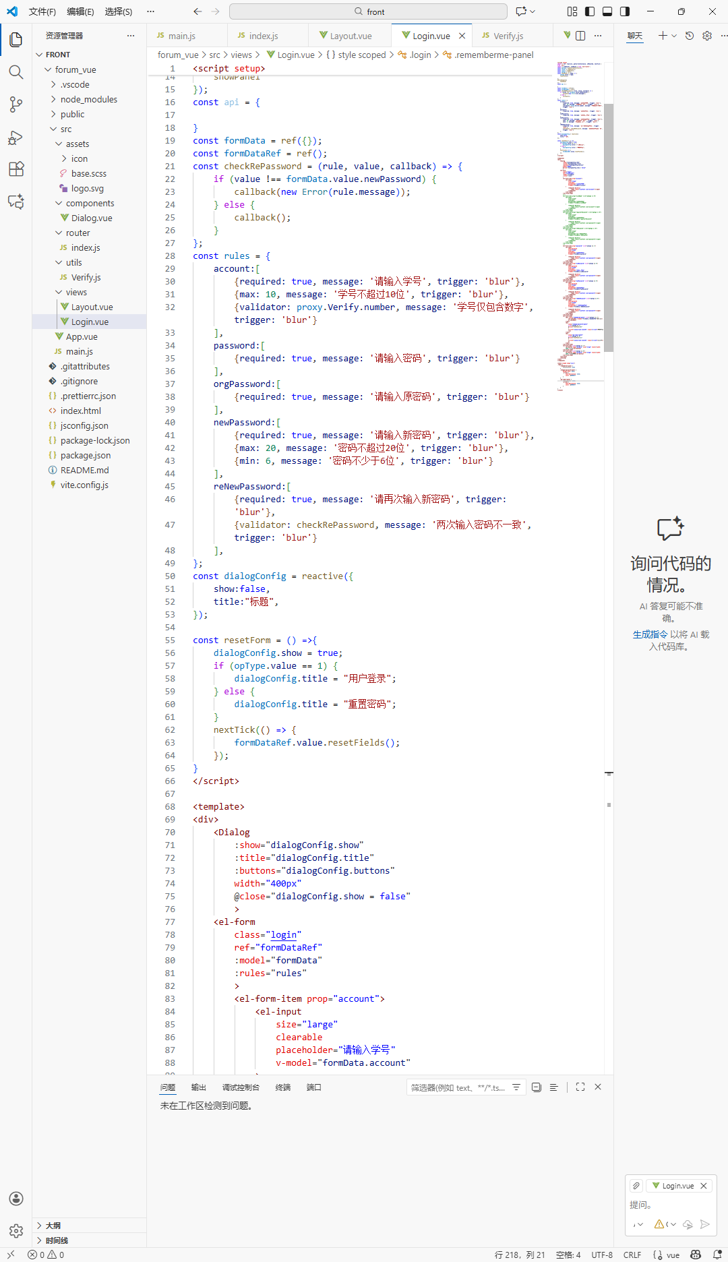This screenshot has width=728, height=1262.
Task: View problems as table or tree
Action: pyautogui.click(x=554, y=1087)
